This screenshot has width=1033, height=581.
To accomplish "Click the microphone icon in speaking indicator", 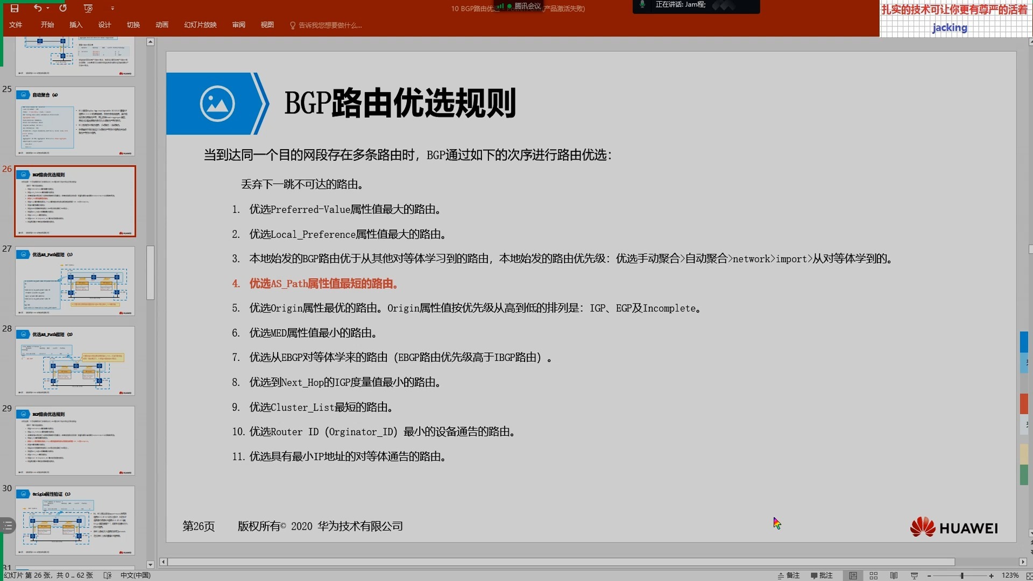I will tap(642, 5).
